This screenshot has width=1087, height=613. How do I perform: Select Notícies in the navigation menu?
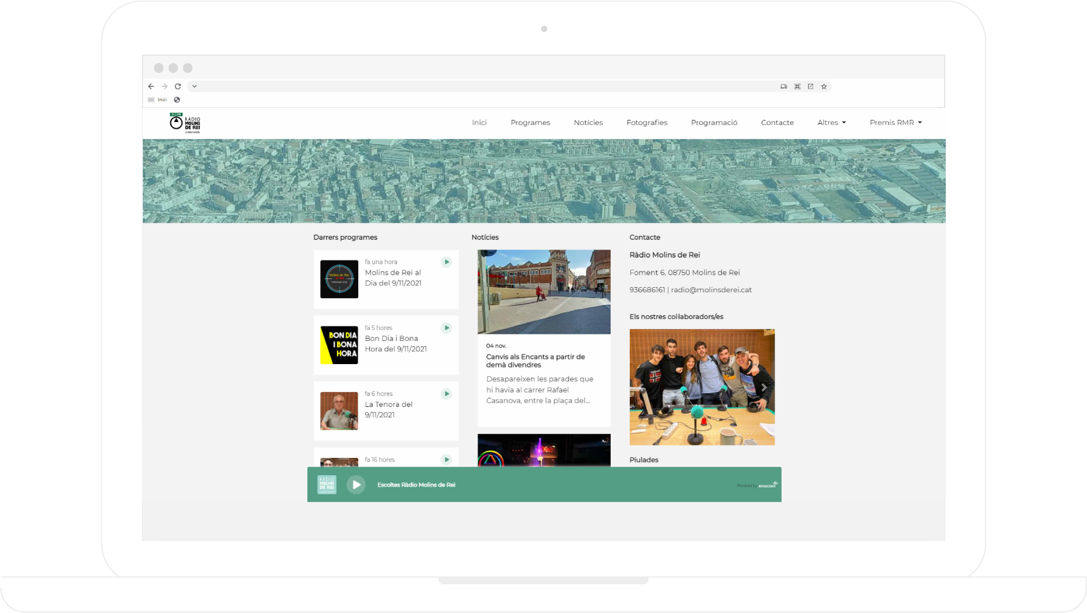click(x=588, y=122)
